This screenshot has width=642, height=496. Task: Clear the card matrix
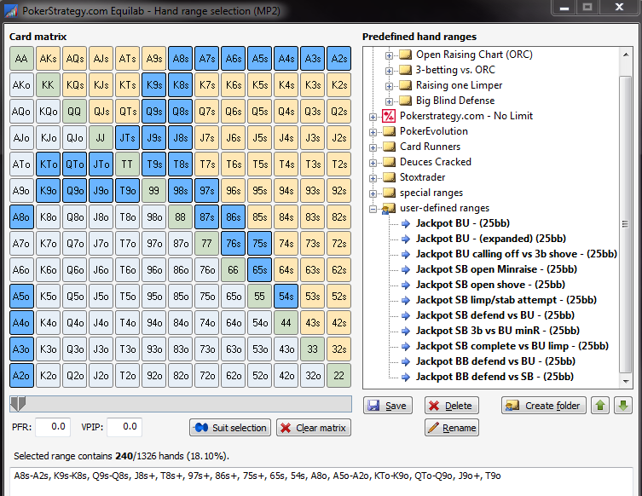[x=314, y=428]
